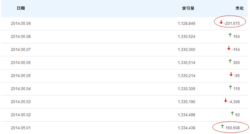The image size is (250, 134).
Task: Click red down arrow for 2014.05.07
Action: [229, 48]
